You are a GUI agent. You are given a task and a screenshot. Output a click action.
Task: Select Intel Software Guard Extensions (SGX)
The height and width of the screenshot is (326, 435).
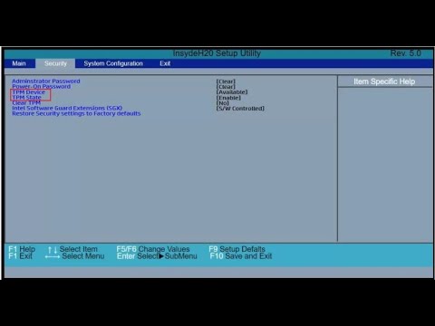point(67,108)
